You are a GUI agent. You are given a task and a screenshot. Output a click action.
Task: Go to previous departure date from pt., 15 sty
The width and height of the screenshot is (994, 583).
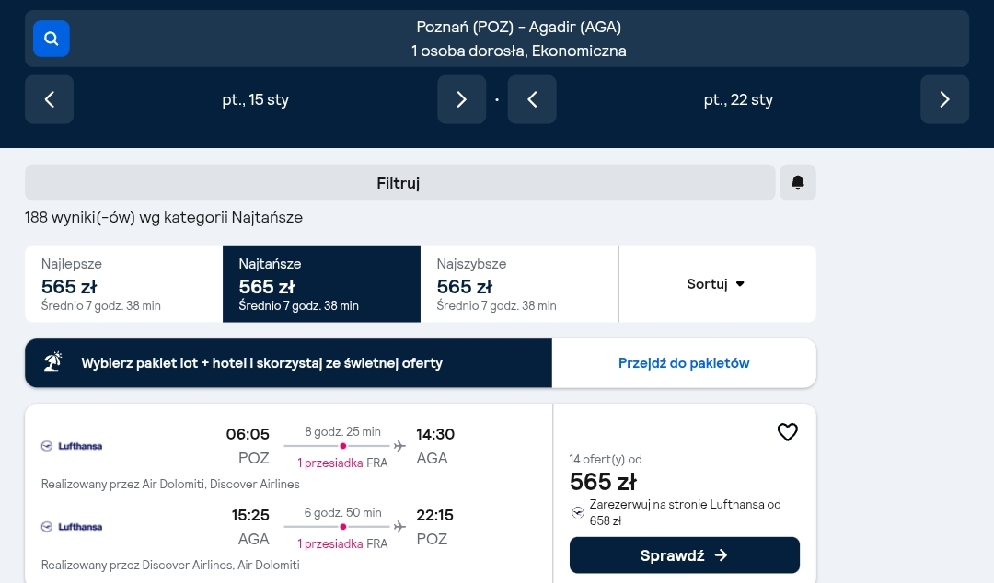pos(50,99)
